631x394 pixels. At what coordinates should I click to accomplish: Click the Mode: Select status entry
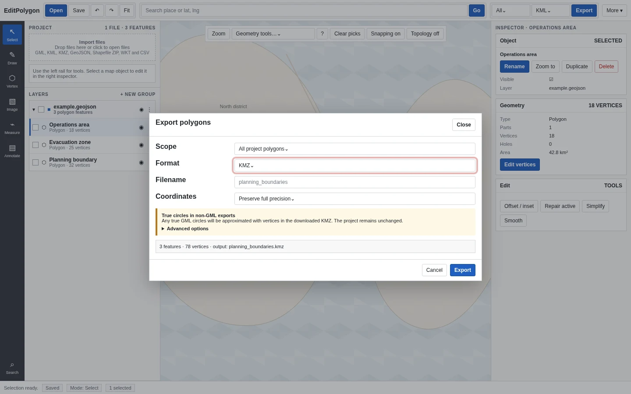84,388
